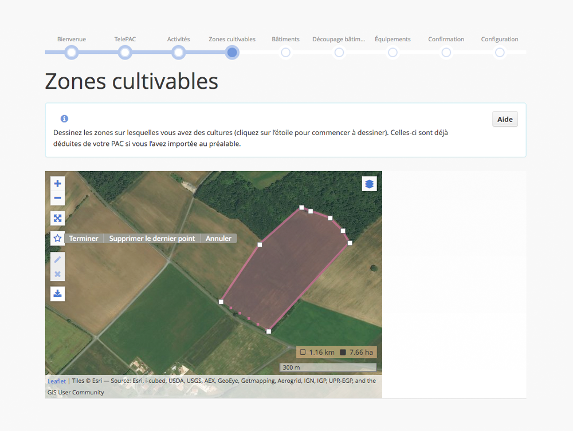Go to the Équipements step
Viewport: 573px width, 431px height.
click(x=393, y=53)
